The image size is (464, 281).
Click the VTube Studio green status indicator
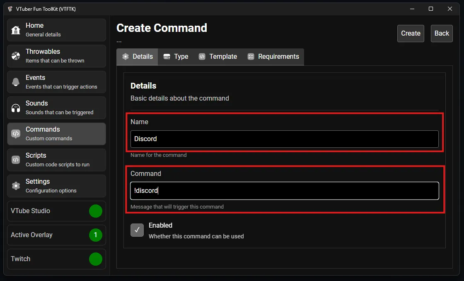[x=96, y=211]
